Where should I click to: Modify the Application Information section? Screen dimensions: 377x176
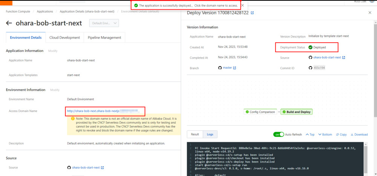[x=53, y=51]
